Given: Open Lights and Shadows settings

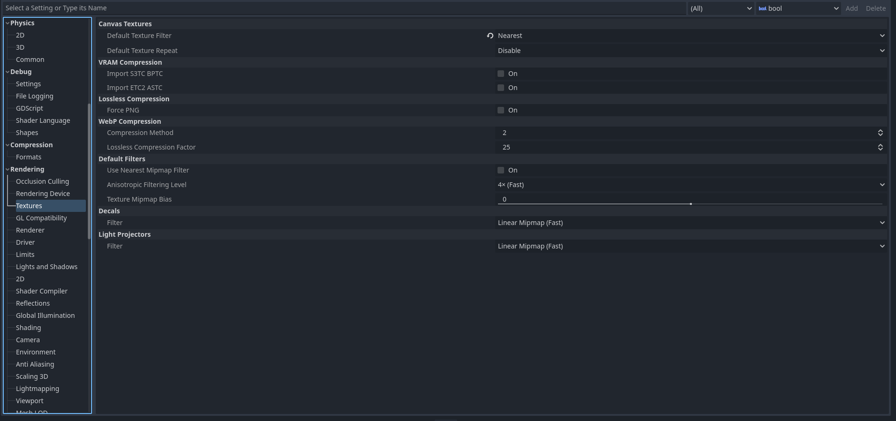Looking at the screenshot, I should 46,267.
